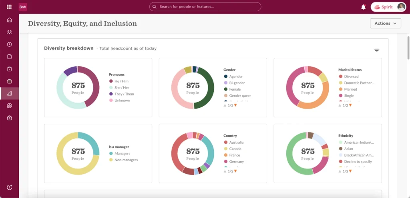Open the Actions dropdown

point(385,24)
